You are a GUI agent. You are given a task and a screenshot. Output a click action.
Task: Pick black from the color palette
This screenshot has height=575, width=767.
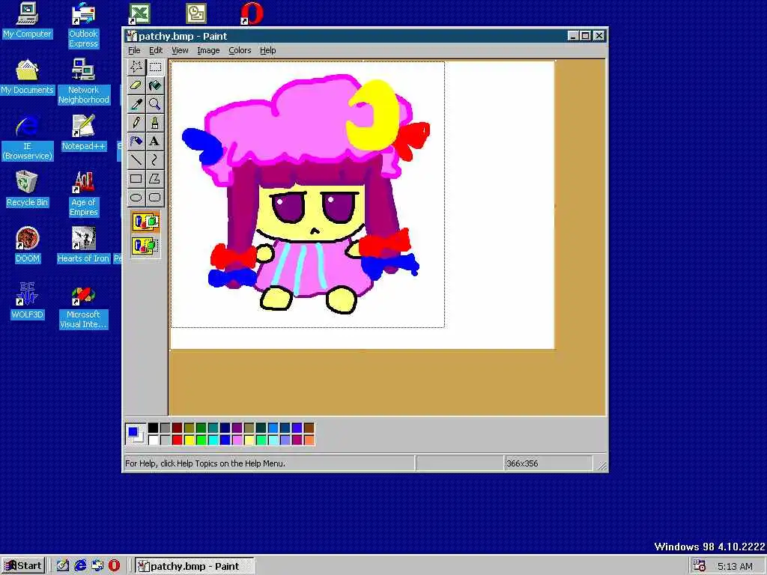click(153, 428)
